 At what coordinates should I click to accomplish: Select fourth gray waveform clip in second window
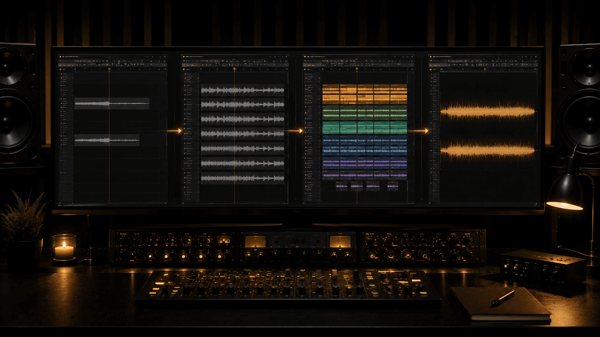click(243, 134)
